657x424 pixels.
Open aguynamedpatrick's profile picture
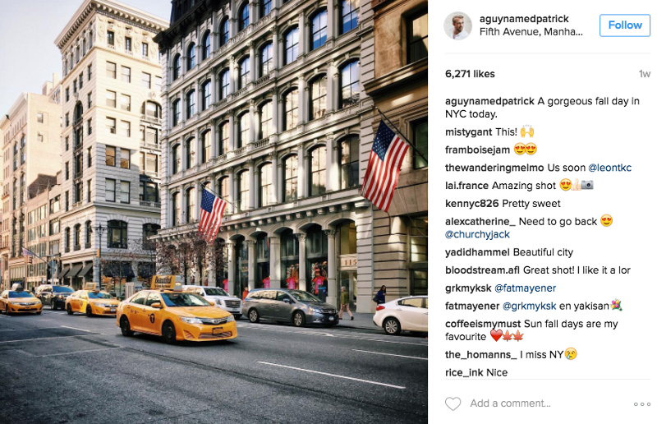[x=457, y=25]
